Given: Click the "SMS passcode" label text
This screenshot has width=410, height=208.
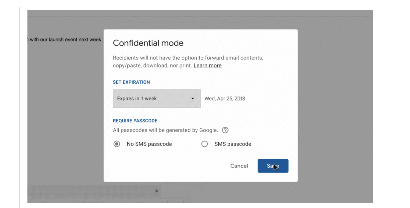Looking at the screenshot, I should coord(233,144).
